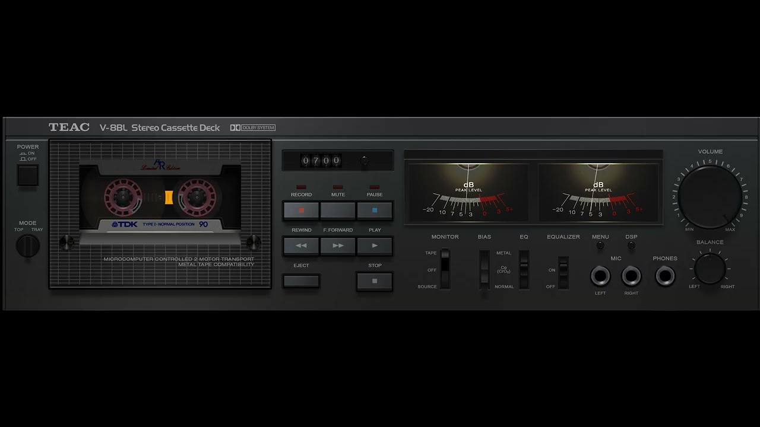Click the TDK cassette tape in tray

[x=160, y=202]
